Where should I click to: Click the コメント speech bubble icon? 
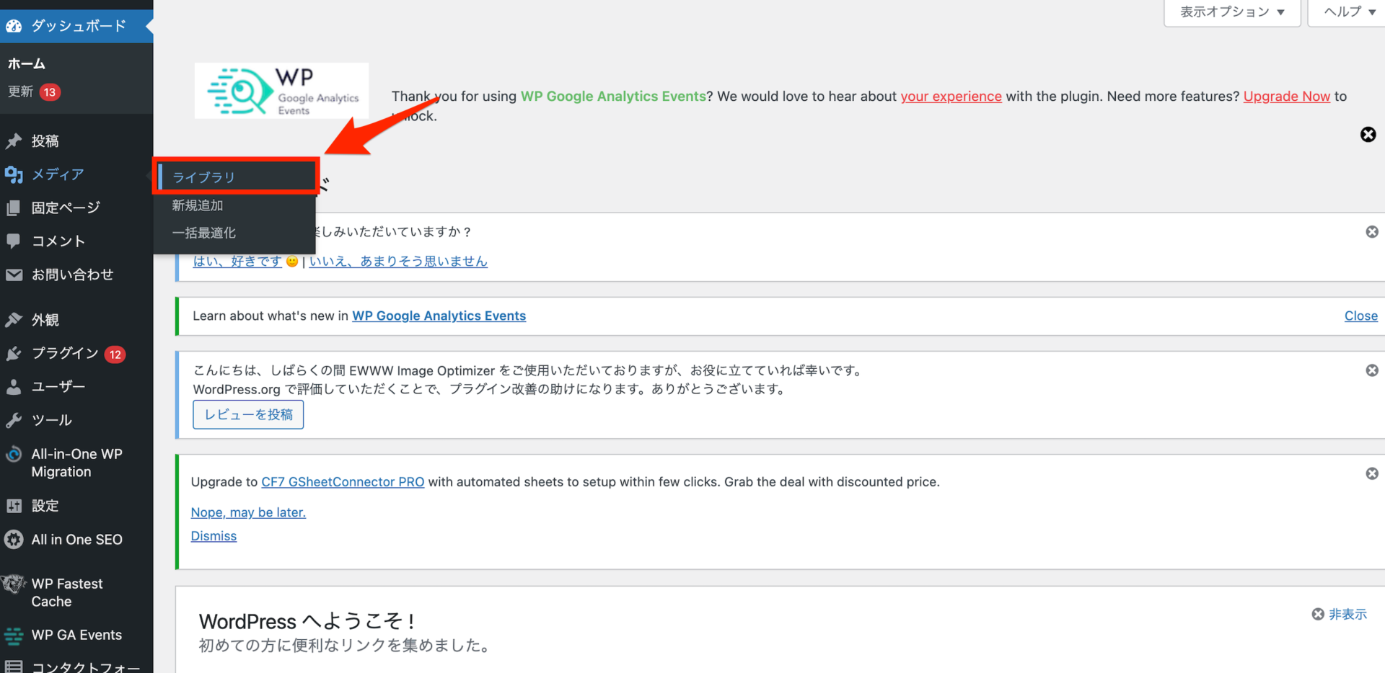pos(14,241)
